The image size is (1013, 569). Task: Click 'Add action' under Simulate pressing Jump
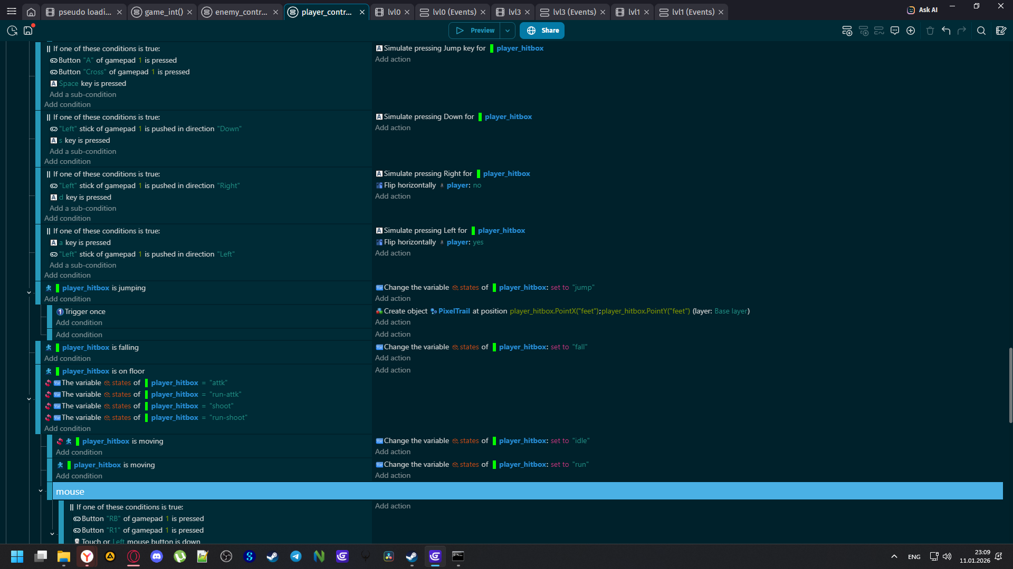(393, 60)
